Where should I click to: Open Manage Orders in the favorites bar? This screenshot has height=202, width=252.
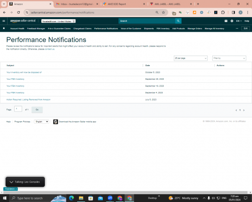(195, 28)
